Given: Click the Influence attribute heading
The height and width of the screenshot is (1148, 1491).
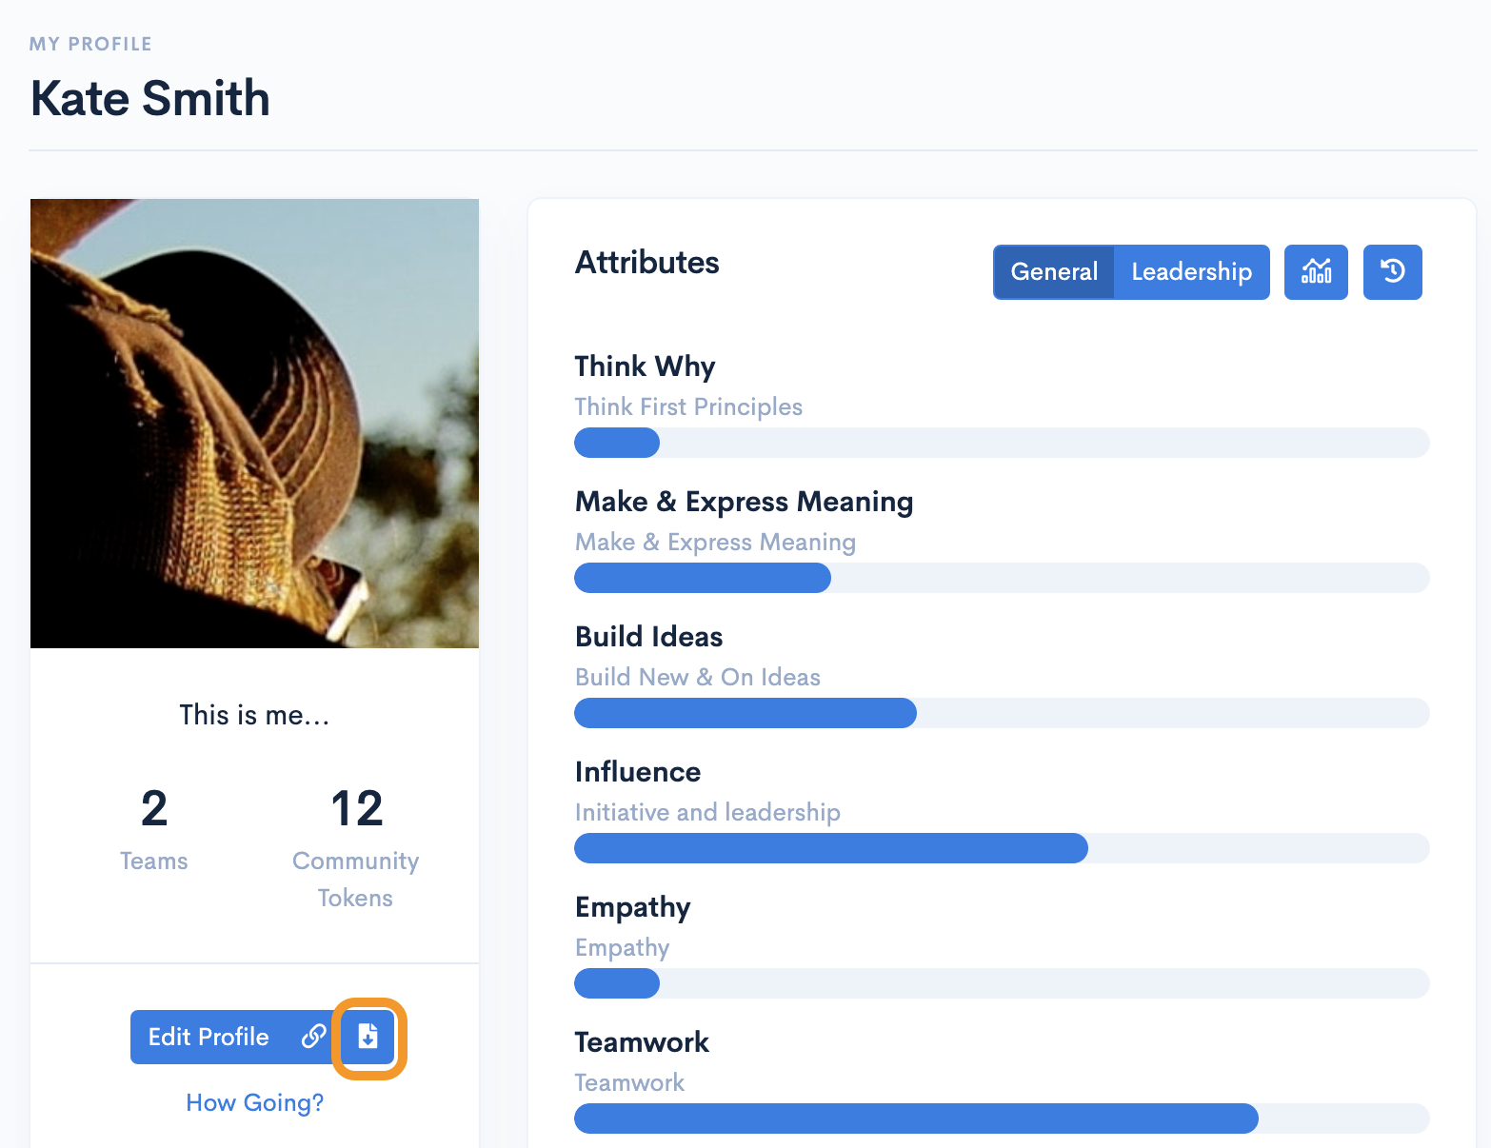Looking at the screenshot, I should 638,772.
